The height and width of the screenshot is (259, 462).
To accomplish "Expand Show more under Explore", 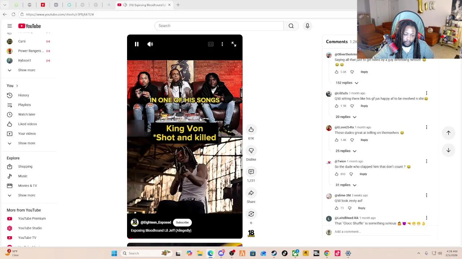I will [27, 195].
